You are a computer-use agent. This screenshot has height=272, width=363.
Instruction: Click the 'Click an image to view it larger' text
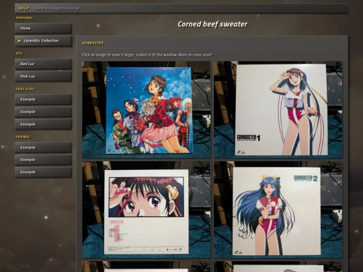[x=147, y=55]
